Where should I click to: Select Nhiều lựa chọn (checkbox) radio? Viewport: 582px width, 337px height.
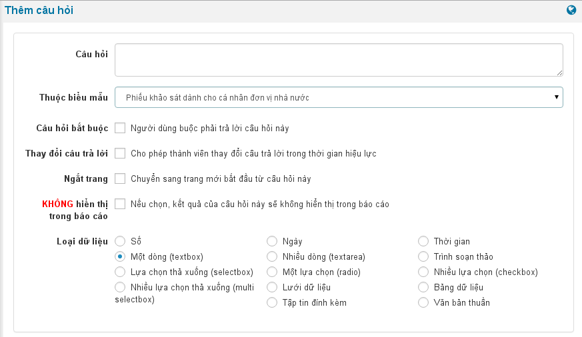pyautogui.click(x=423, y=272)
